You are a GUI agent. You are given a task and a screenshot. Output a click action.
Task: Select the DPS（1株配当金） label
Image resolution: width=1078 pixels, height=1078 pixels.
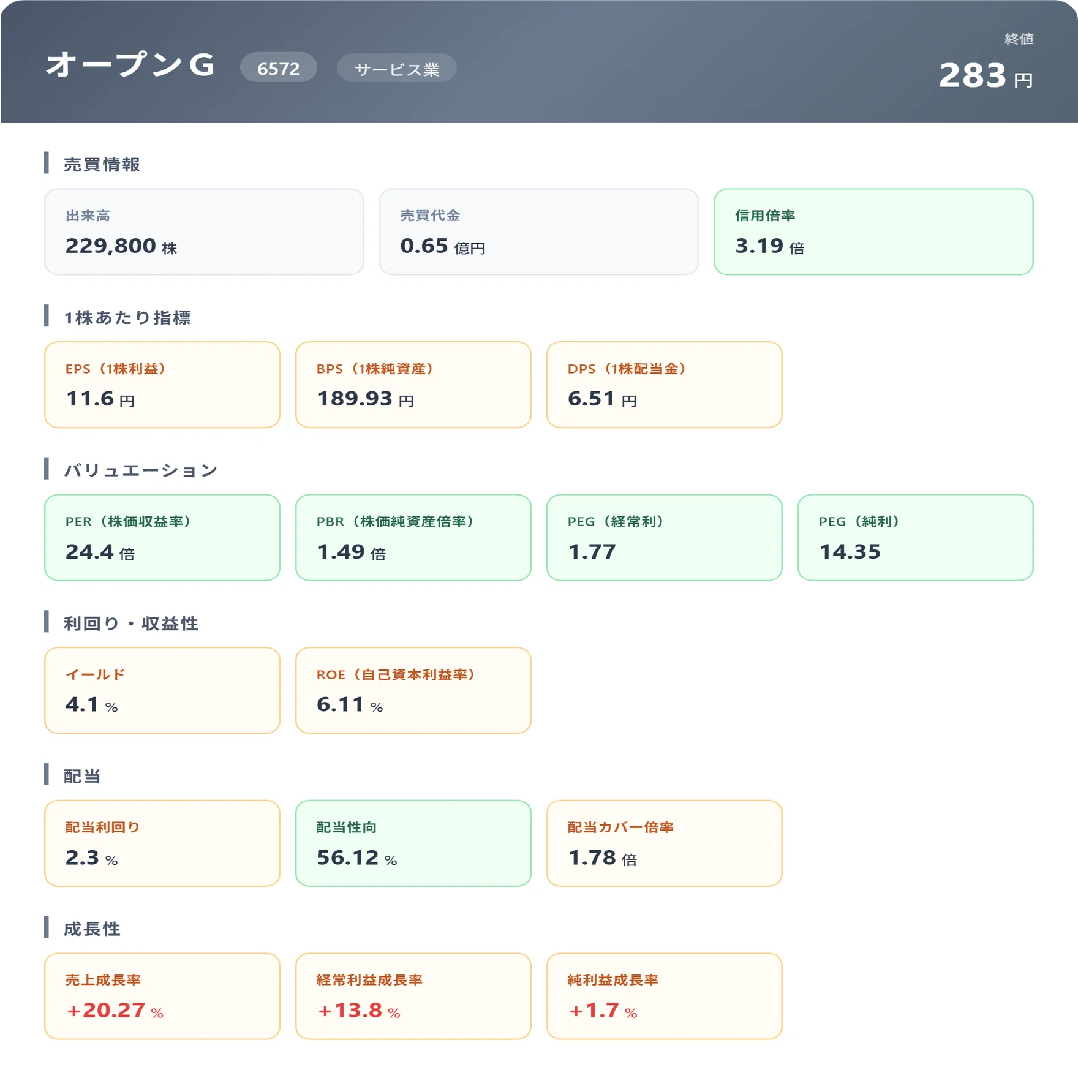pos(627,369)
